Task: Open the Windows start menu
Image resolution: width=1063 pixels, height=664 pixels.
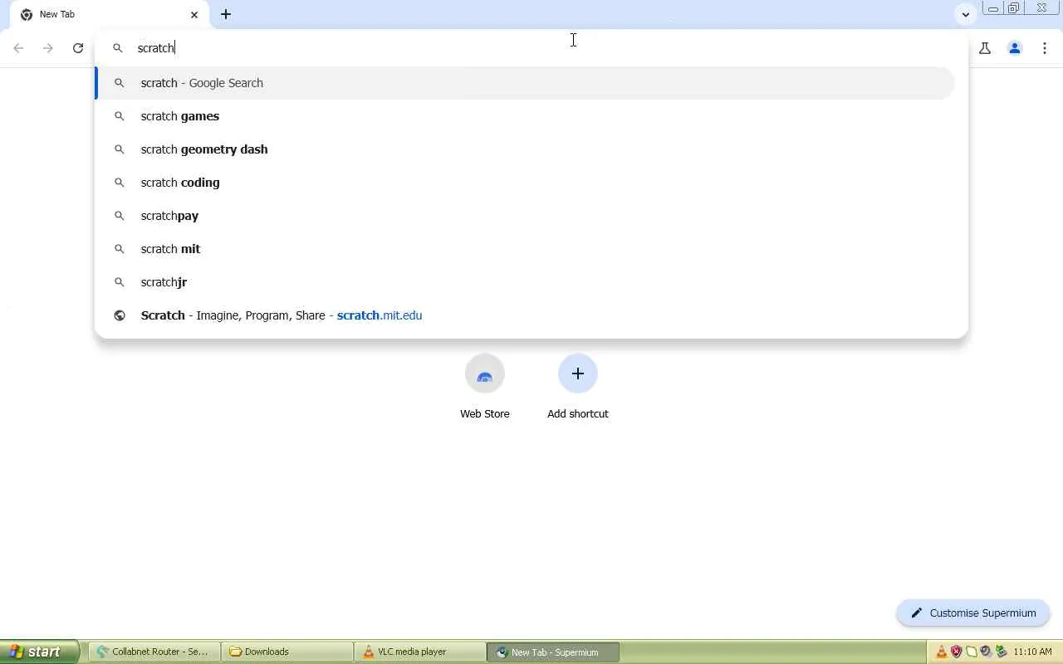Action: (x=39, y=652)
